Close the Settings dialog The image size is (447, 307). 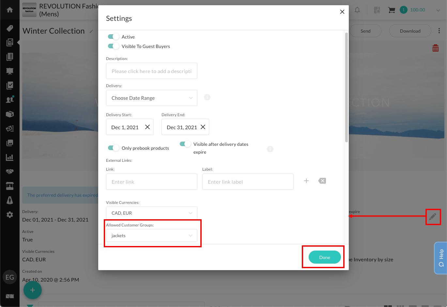click(x=342, y=12)
